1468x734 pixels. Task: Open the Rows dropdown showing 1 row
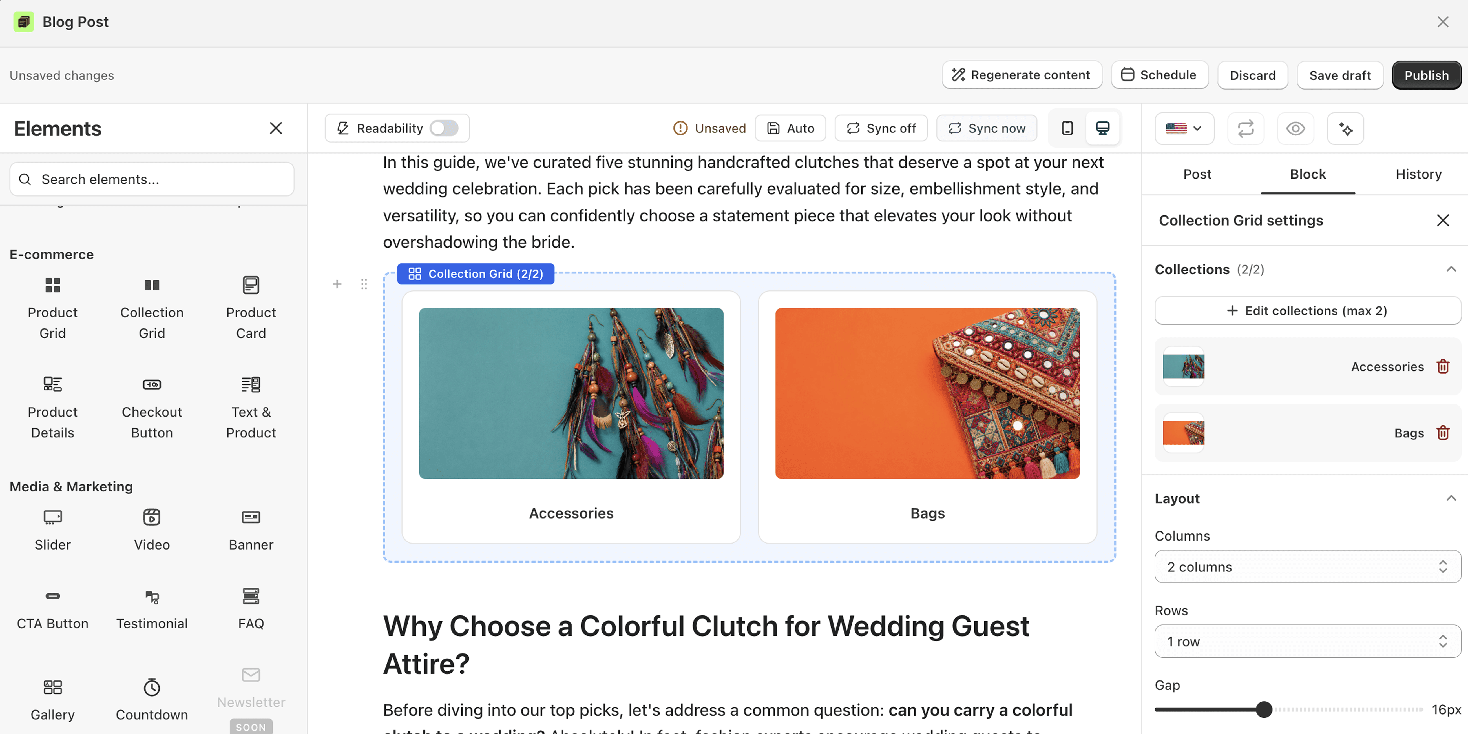pos(1307,641)
